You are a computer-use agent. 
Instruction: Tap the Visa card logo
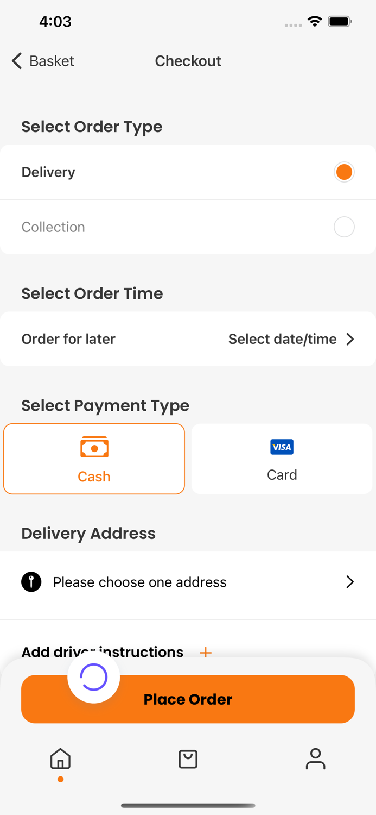[282, 447]
